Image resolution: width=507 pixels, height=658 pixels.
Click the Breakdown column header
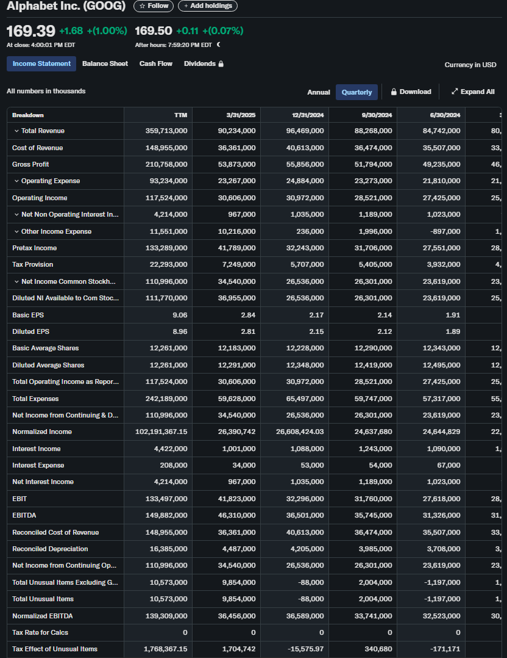coord(28,115)
